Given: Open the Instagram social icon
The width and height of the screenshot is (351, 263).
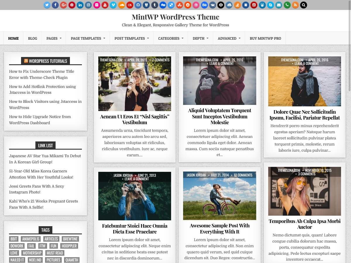Looking at the screenshot, I should (x=88, y=5).
